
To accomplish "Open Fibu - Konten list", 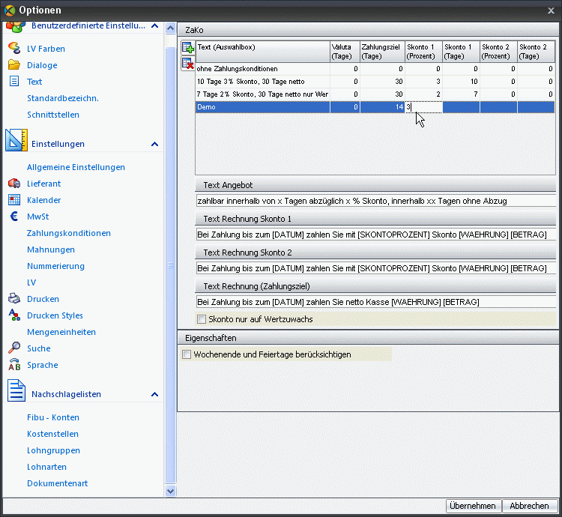I will (x=53, y=417).
